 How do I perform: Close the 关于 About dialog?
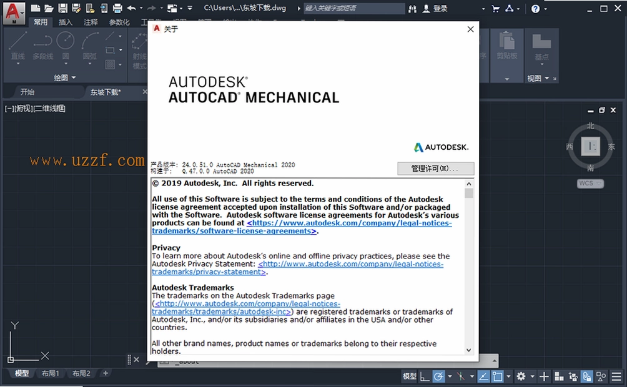(471, 29)
